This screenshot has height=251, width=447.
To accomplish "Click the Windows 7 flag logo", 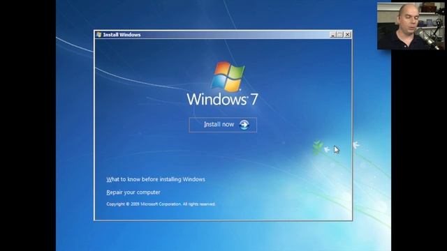I will 228,76.
